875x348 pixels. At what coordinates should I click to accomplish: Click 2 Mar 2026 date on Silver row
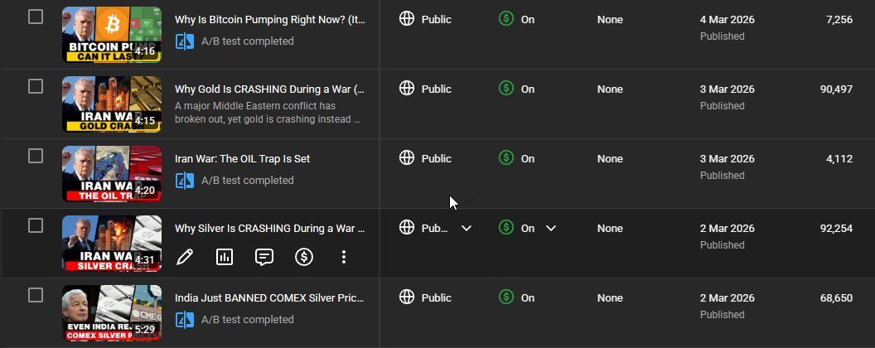tap(728, 229)
